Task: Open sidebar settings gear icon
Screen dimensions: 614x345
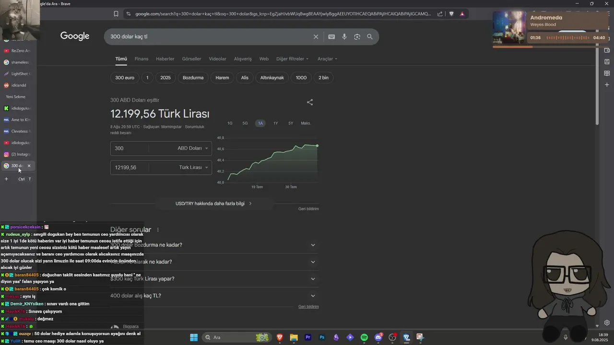Action: pos(607,323)
